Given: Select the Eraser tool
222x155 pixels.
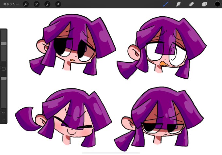Looking at the screenshot, I should pyautogui.click(x=191, y=4).
